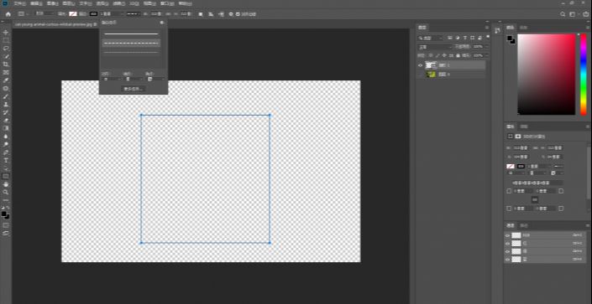Open stroke caps dropdown in stroke popup
Viewport: 592px width, 304px height.
134,79
